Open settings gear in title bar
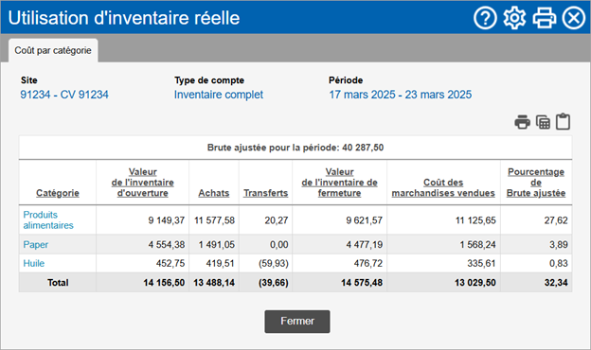 point(514,18)
